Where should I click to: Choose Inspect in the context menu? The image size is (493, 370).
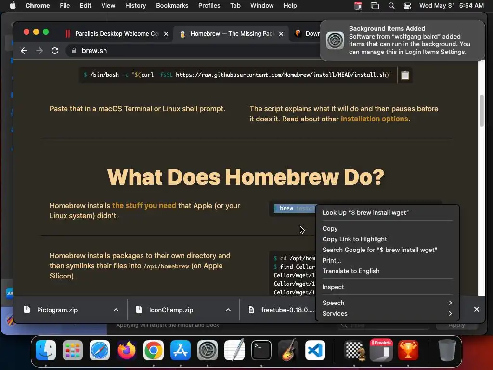388,287
